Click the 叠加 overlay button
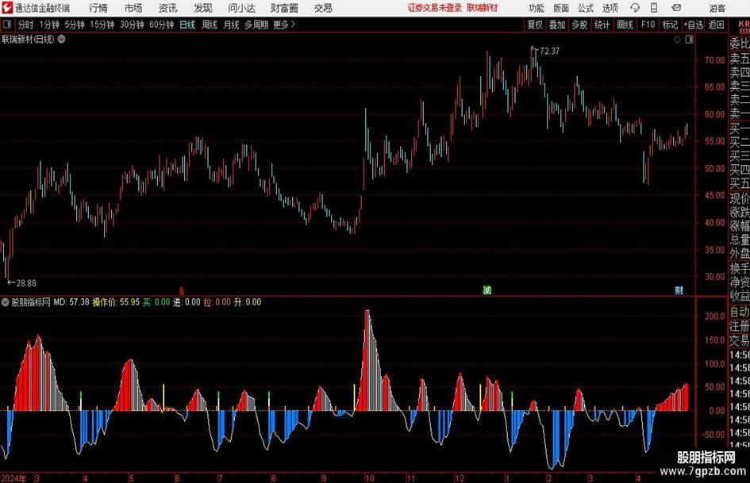Viewport: 750px width, 483px height. (x=557, y=25)
